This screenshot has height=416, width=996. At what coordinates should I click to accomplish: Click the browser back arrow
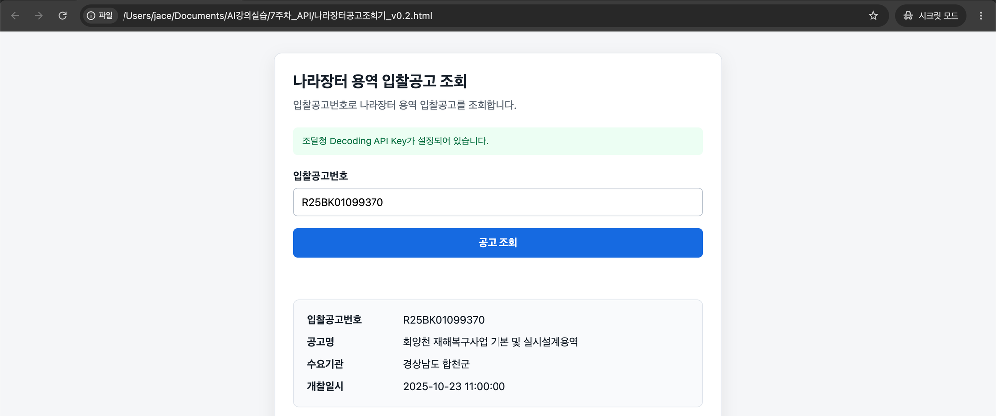pyautogui.click(x=15, y=16)
